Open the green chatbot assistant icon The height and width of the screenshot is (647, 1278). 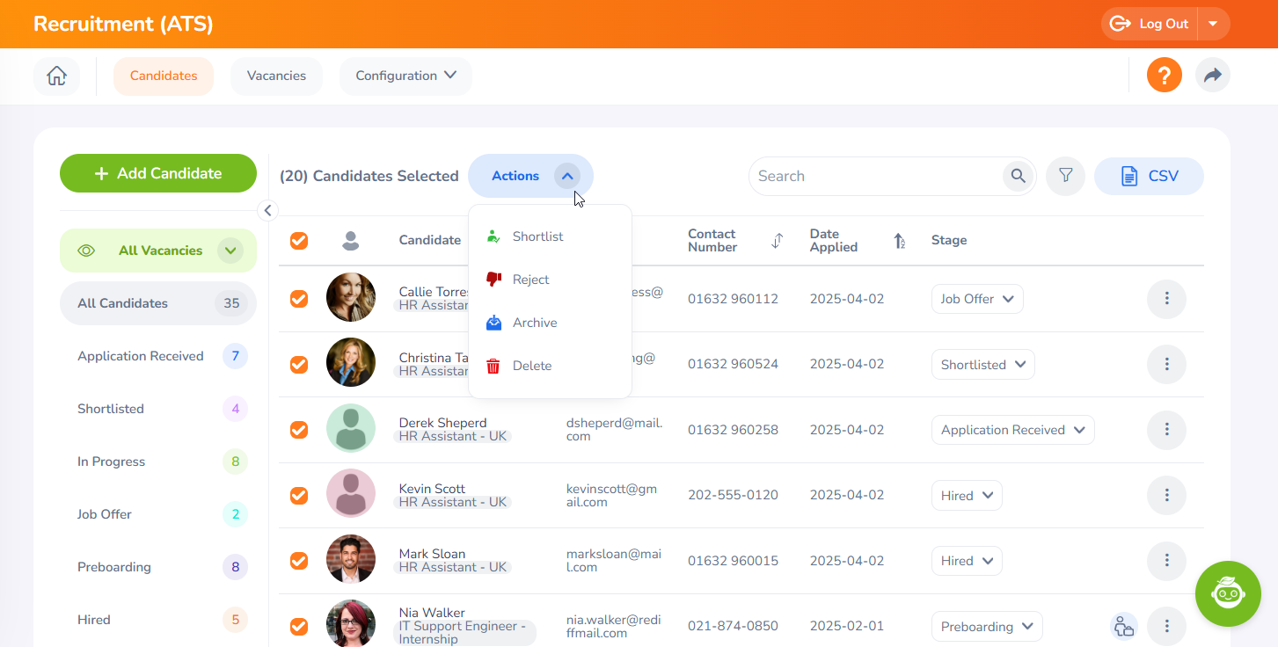1228,593
